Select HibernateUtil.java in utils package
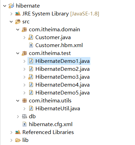Screen dimensions: 135x145 coord(58,109)
